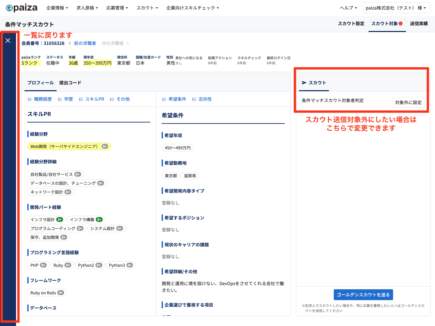Click the paiza logo
The width and height of the screenshot is (435, 326).
point(22,8)
